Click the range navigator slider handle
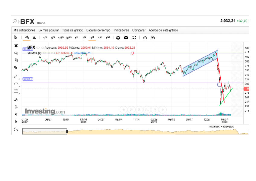Screen dimensions: 256x181 tap(67, 131)
